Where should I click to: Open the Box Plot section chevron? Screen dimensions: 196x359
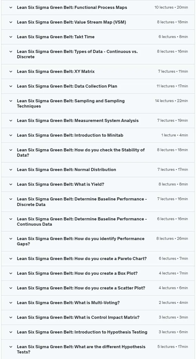(x=11, y=273)
